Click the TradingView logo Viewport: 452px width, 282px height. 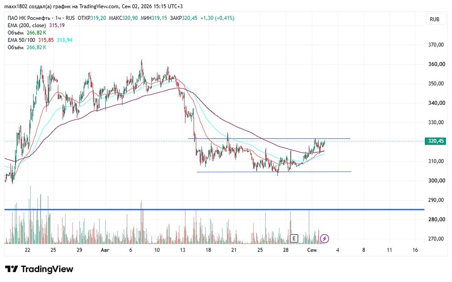(x=39, y=269)
